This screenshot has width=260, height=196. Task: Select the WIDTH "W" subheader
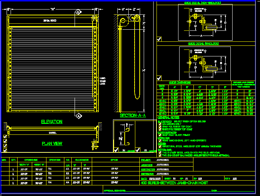(x=24, y=165)
